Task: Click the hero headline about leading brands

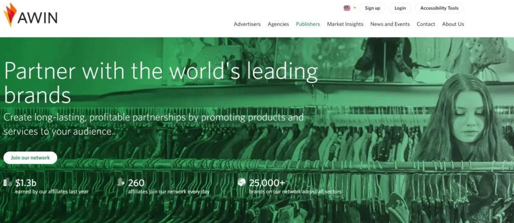Action: point(161,83)
